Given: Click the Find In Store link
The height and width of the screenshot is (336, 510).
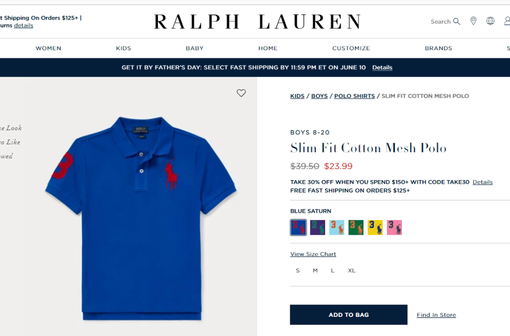Looking at the screenshot, I should click(x=436, y=315).
